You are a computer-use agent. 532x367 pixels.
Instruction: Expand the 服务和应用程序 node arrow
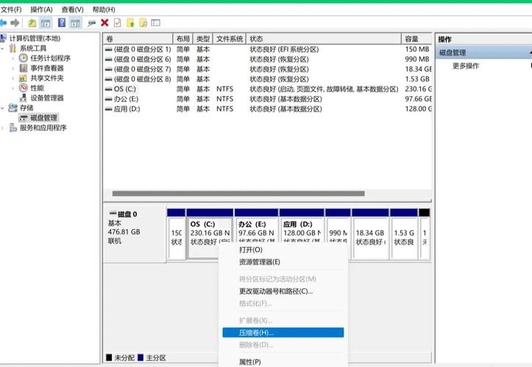click(x=3, y=128)
